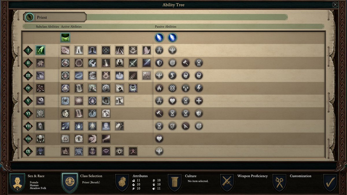Select the blue flame ability in row VII
The height and width of the screenshot is (195, 347).
click(x=79, y=126)
